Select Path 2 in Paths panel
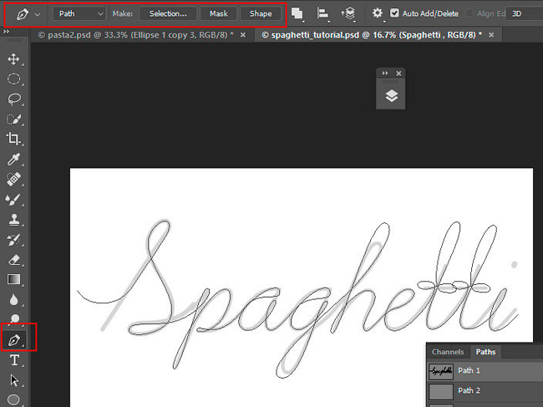 point(485,391)
